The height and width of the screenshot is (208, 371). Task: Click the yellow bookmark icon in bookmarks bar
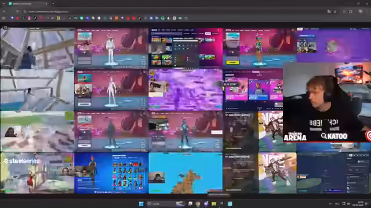coord(58,18)
